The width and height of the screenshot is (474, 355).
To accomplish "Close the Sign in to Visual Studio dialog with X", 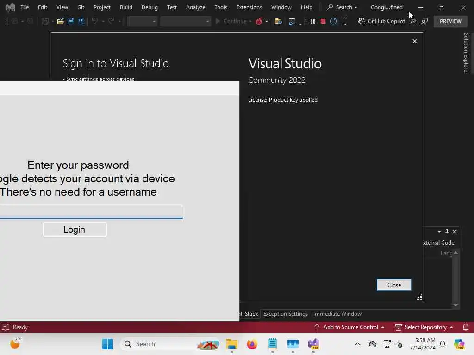I will tap(415, 41).
